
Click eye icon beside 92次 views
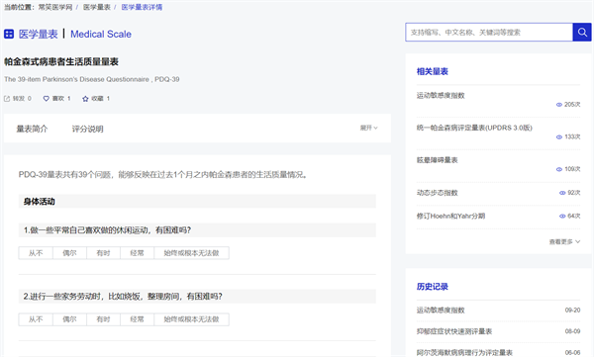(x=562, y=193)
